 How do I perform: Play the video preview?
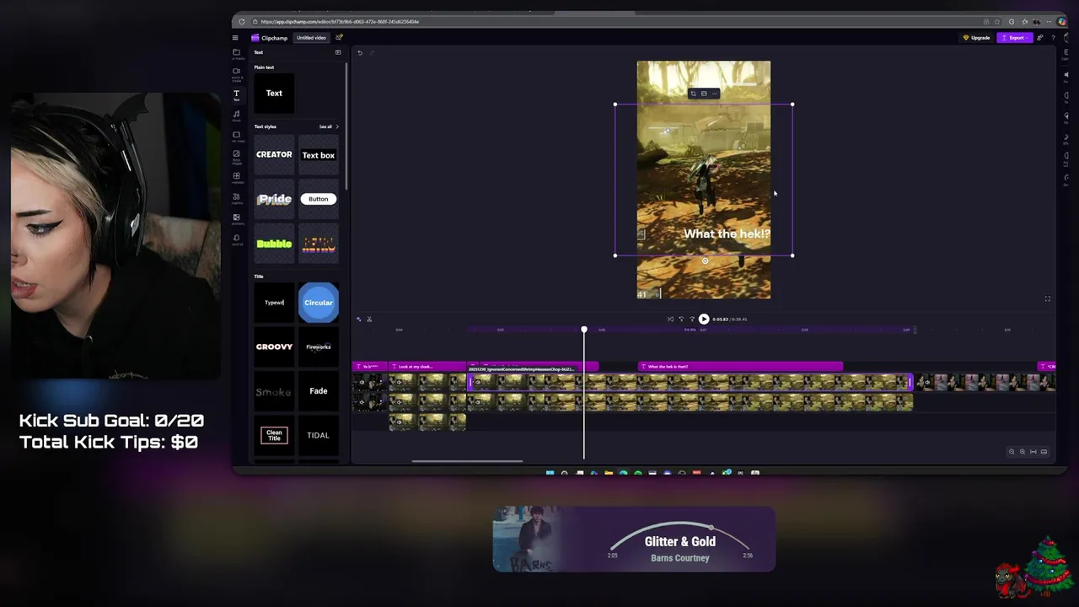coord(704,320)
